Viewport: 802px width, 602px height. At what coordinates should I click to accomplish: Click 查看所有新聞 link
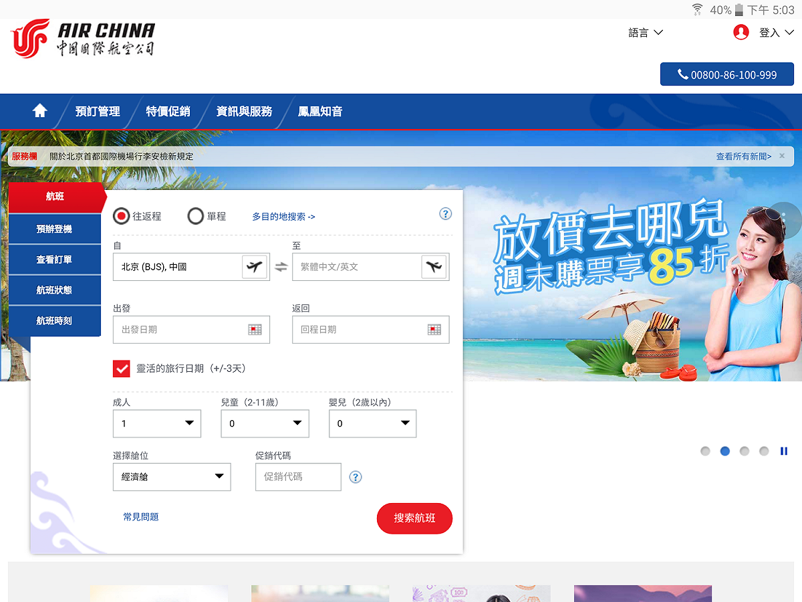click(x=744, y=156)
